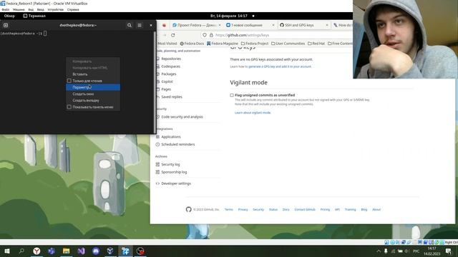Switch to 'Проект Fedora' browser tab
The image size is (458, 257).
click(x=196, y=26)
